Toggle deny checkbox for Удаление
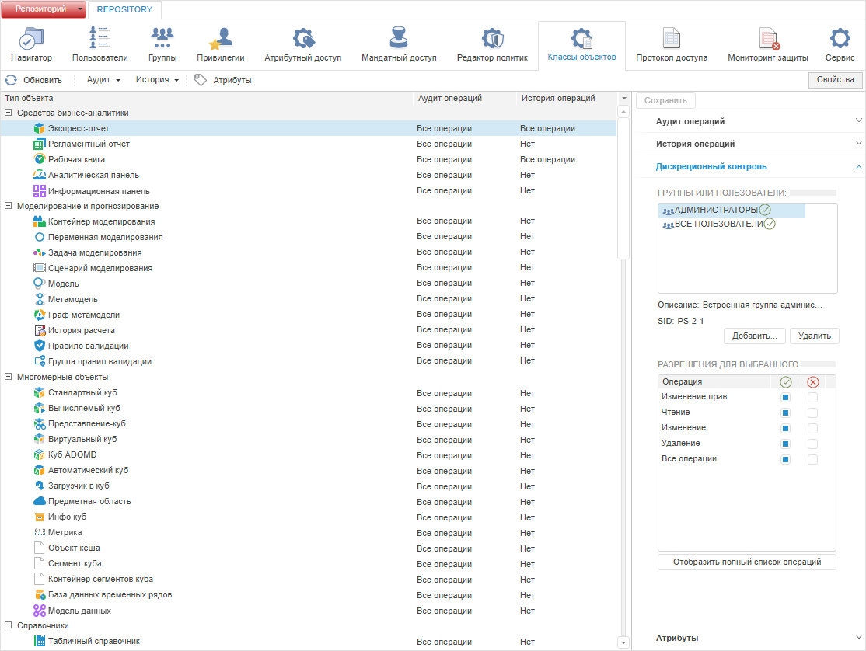 coord(812,444)
